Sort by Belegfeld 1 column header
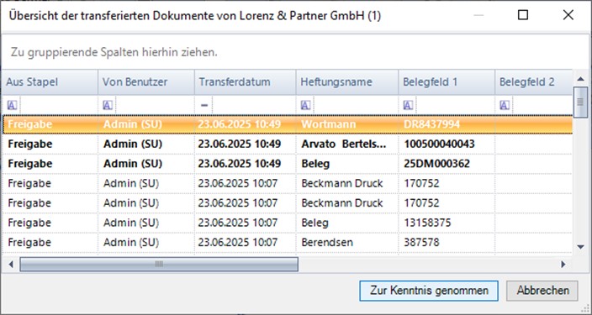The image size is (592, 315). (447, 82)
